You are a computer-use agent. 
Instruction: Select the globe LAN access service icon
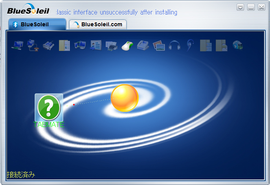238,45
